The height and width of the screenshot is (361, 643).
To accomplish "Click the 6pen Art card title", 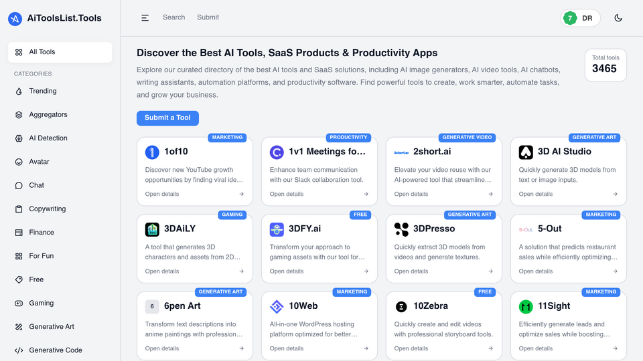I will (x=182, y=306).
